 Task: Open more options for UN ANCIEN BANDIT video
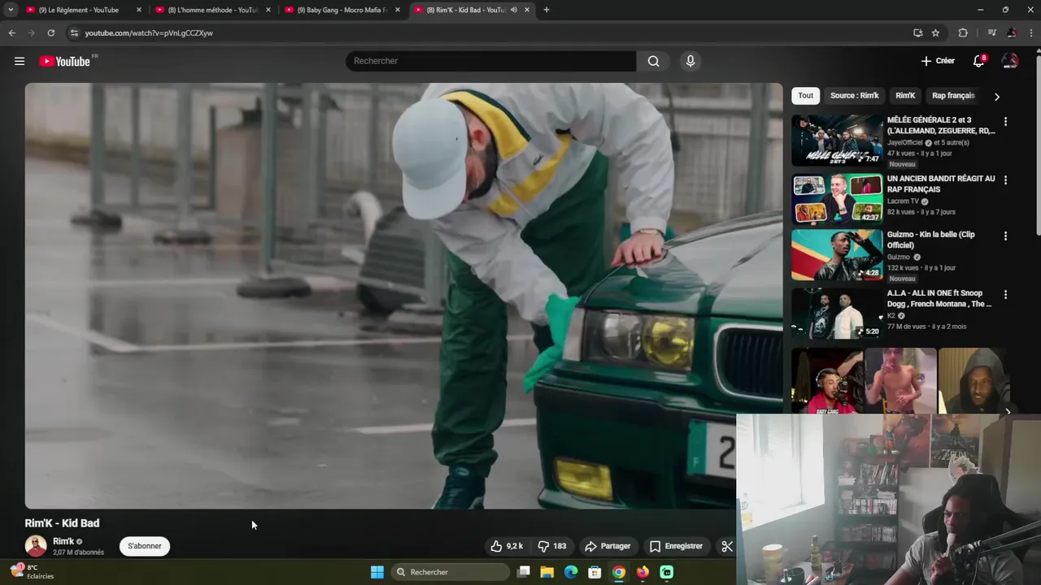tap(1005, 180)
